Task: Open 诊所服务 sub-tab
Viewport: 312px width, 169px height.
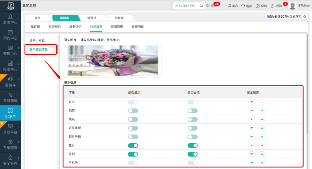Action: 96,27
